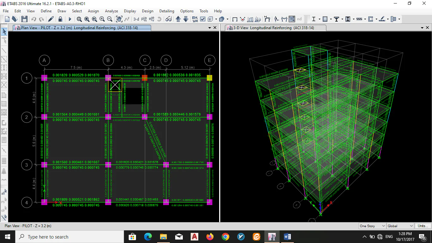The width and height of the screenshot is (432, 243).
Task: Open the One Story dropdown
Action: tap(372, 226)
